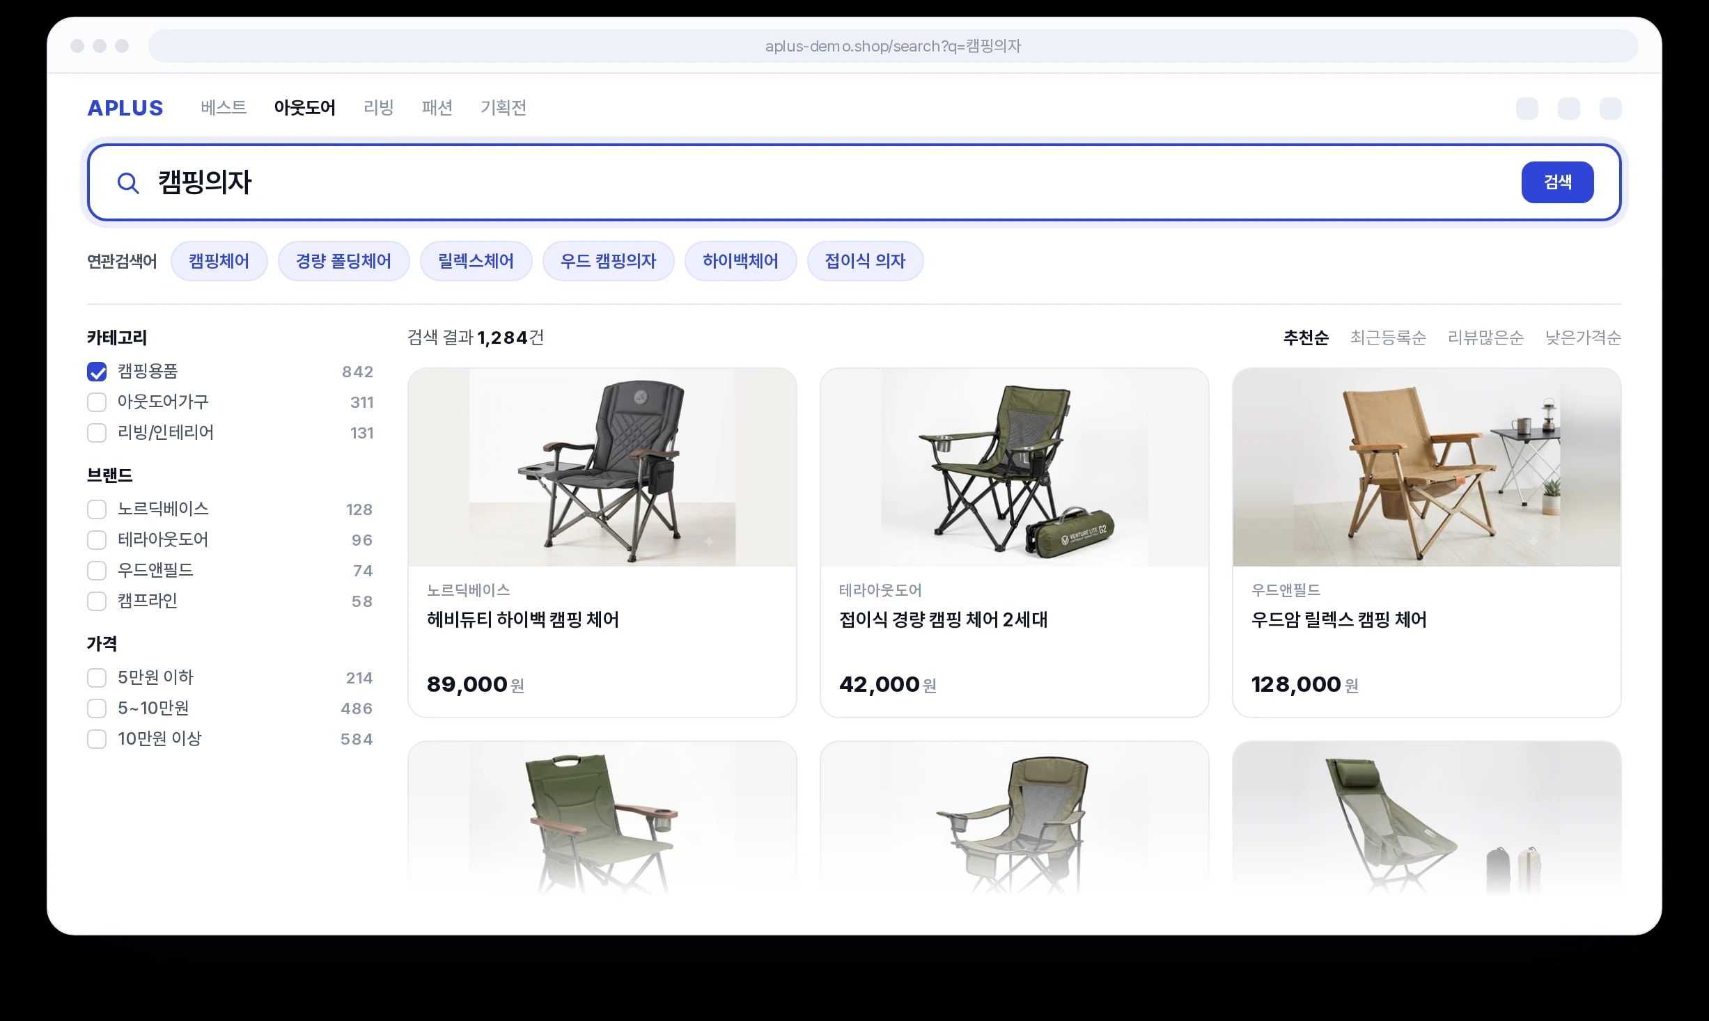1709x1021 pixels.
Task: Open the 리빙 navigation menu
Action: [378, 108]
